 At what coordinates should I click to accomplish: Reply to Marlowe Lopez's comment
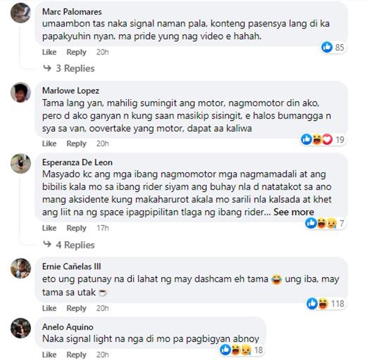[76, 144]
